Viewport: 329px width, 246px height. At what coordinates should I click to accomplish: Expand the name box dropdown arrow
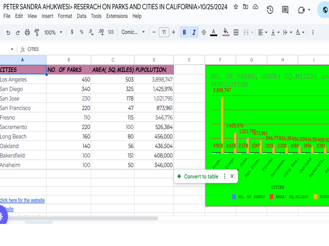coord(12,50)
